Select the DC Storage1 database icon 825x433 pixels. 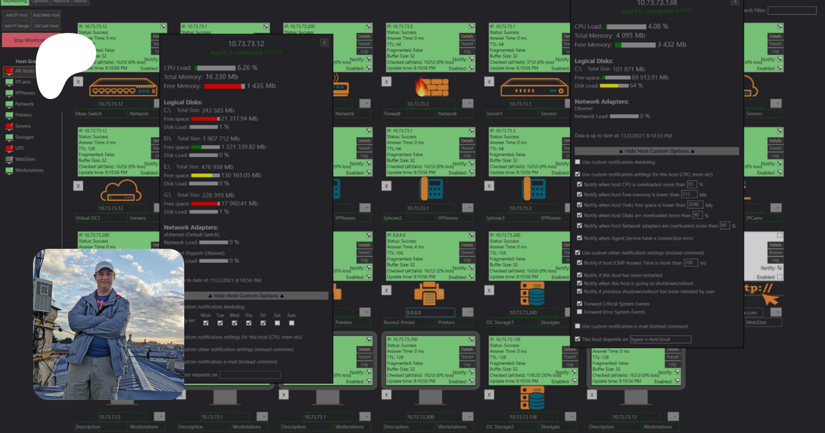[x=532, y=293]
